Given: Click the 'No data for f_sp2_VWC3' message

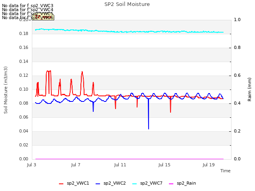Looking at the screenshot, I should coord(27,6).
